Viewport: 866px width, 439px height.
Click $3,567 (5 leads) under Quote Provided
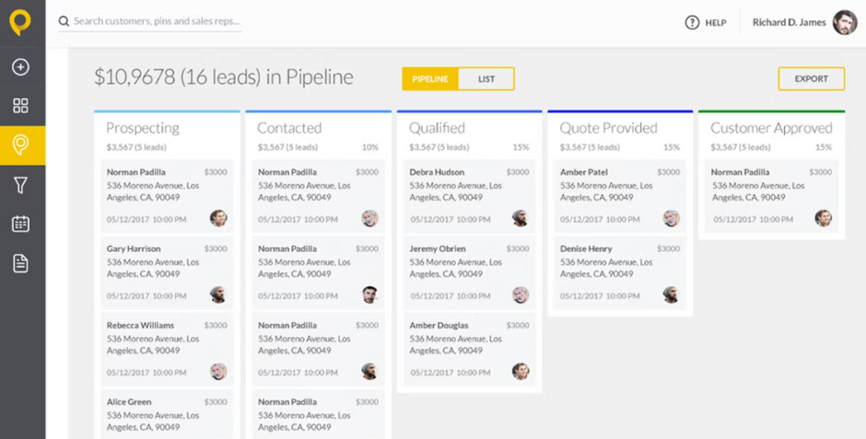[590, 147]
